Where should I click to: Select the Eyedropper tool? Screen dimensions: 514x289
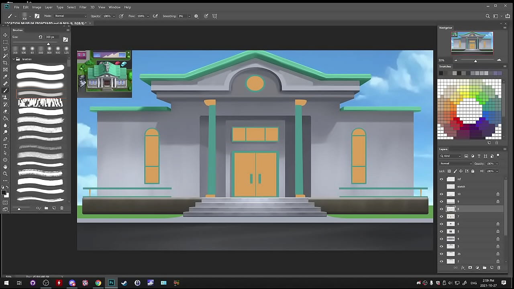[5, 77]
